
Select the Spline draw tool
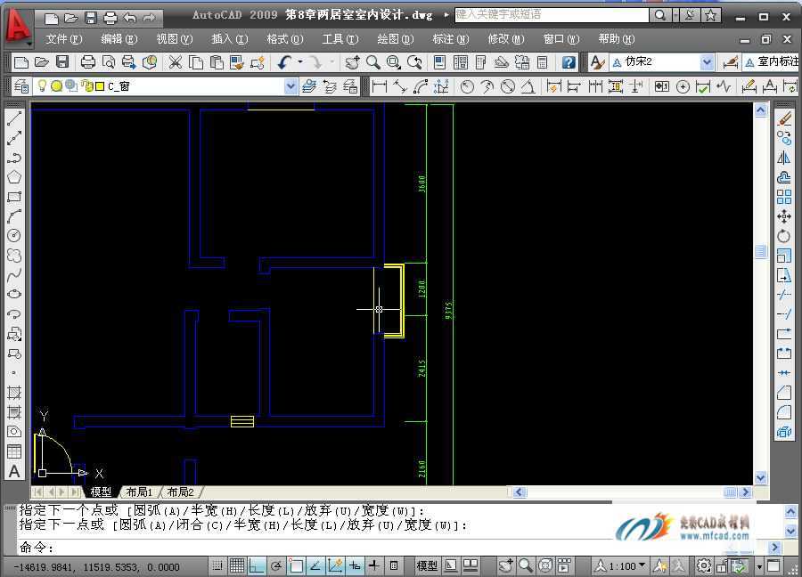point(14,275)
